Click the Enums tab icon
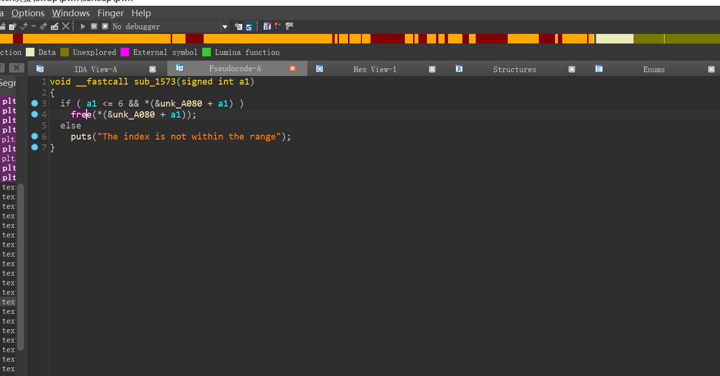This screenshot has height=376, width=720. click(599, 69)
